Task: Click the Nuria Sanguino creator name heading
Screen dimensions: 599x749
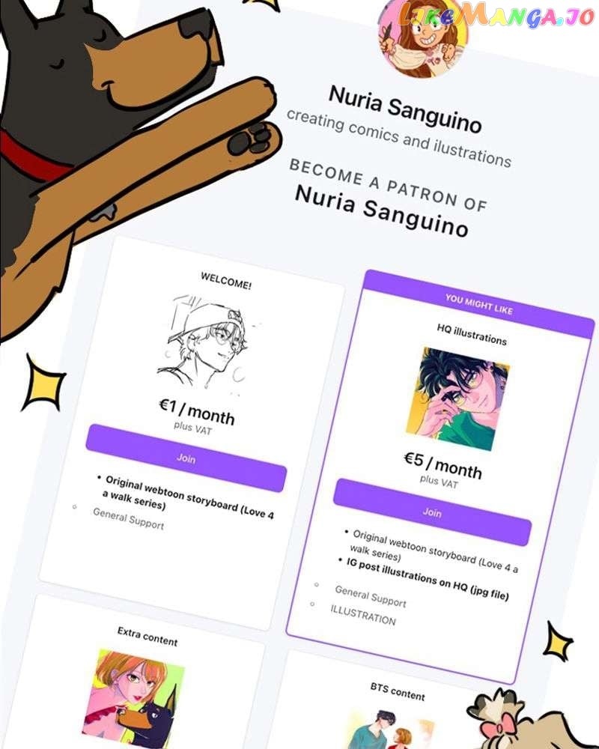Action: (x=405, y=109)
